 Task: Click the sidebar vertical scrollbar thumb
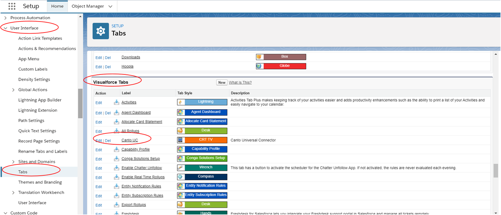(80, 104)
